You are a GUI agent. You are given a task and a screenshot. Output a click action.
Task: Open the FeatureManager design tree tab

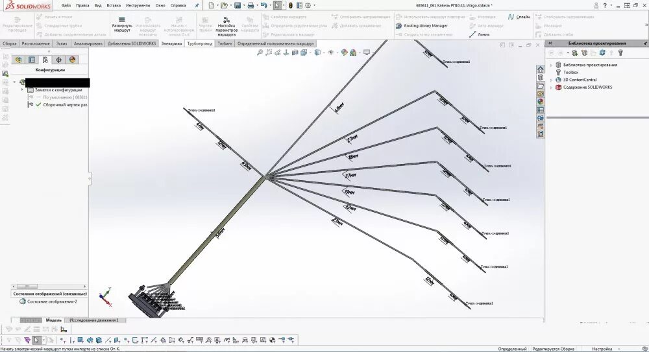[x=18, y=60]
